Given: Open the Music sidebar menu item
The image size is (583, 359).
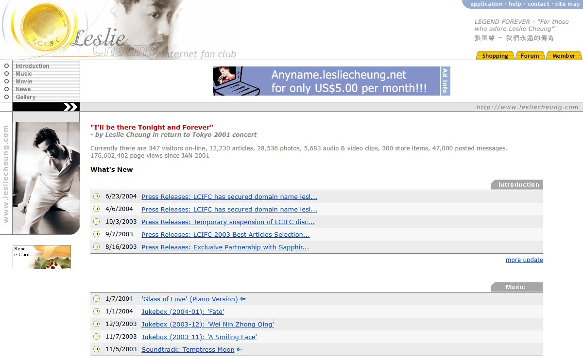Looking at the screenshot, I should point(24,74).
